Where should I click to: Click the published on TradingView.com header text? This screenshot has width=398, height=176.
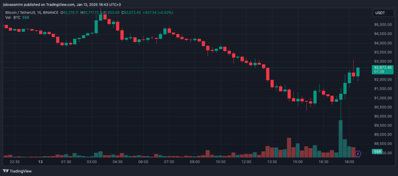tap(53, 5)
